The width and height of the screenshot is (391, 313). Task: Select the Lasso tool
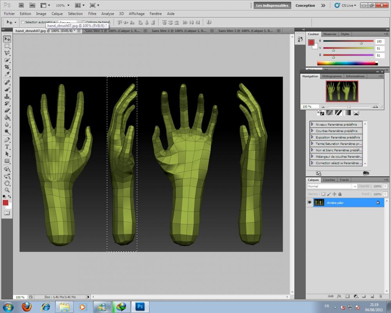click(x=7, y=53)
